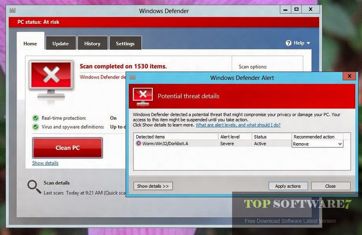Click the PC status: At risk banner text
Viewport: 362px width, 235px height.
(39, 22)
